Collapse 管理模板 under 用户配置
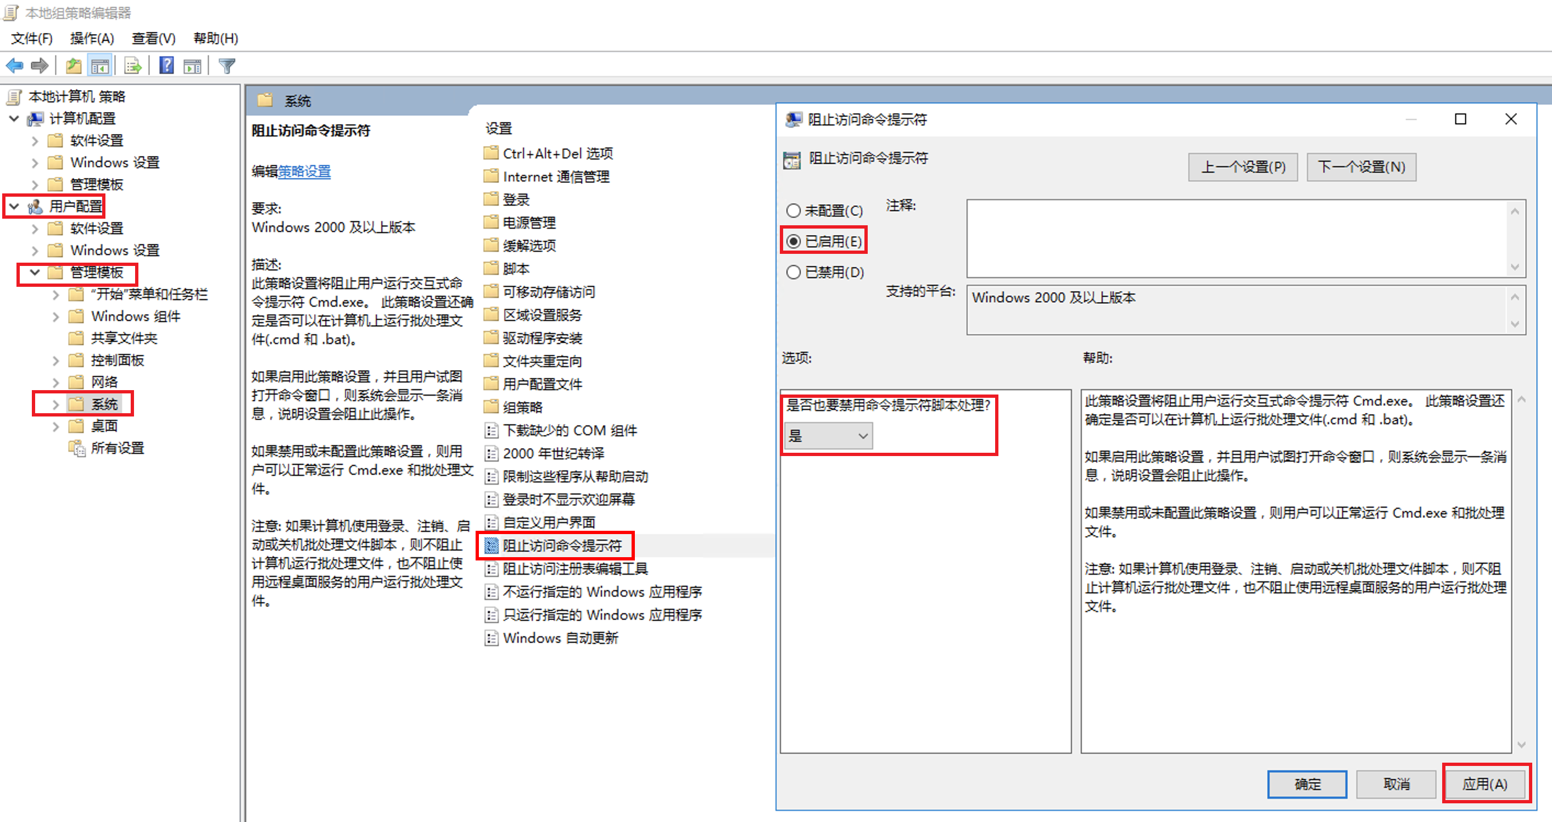 35,273
